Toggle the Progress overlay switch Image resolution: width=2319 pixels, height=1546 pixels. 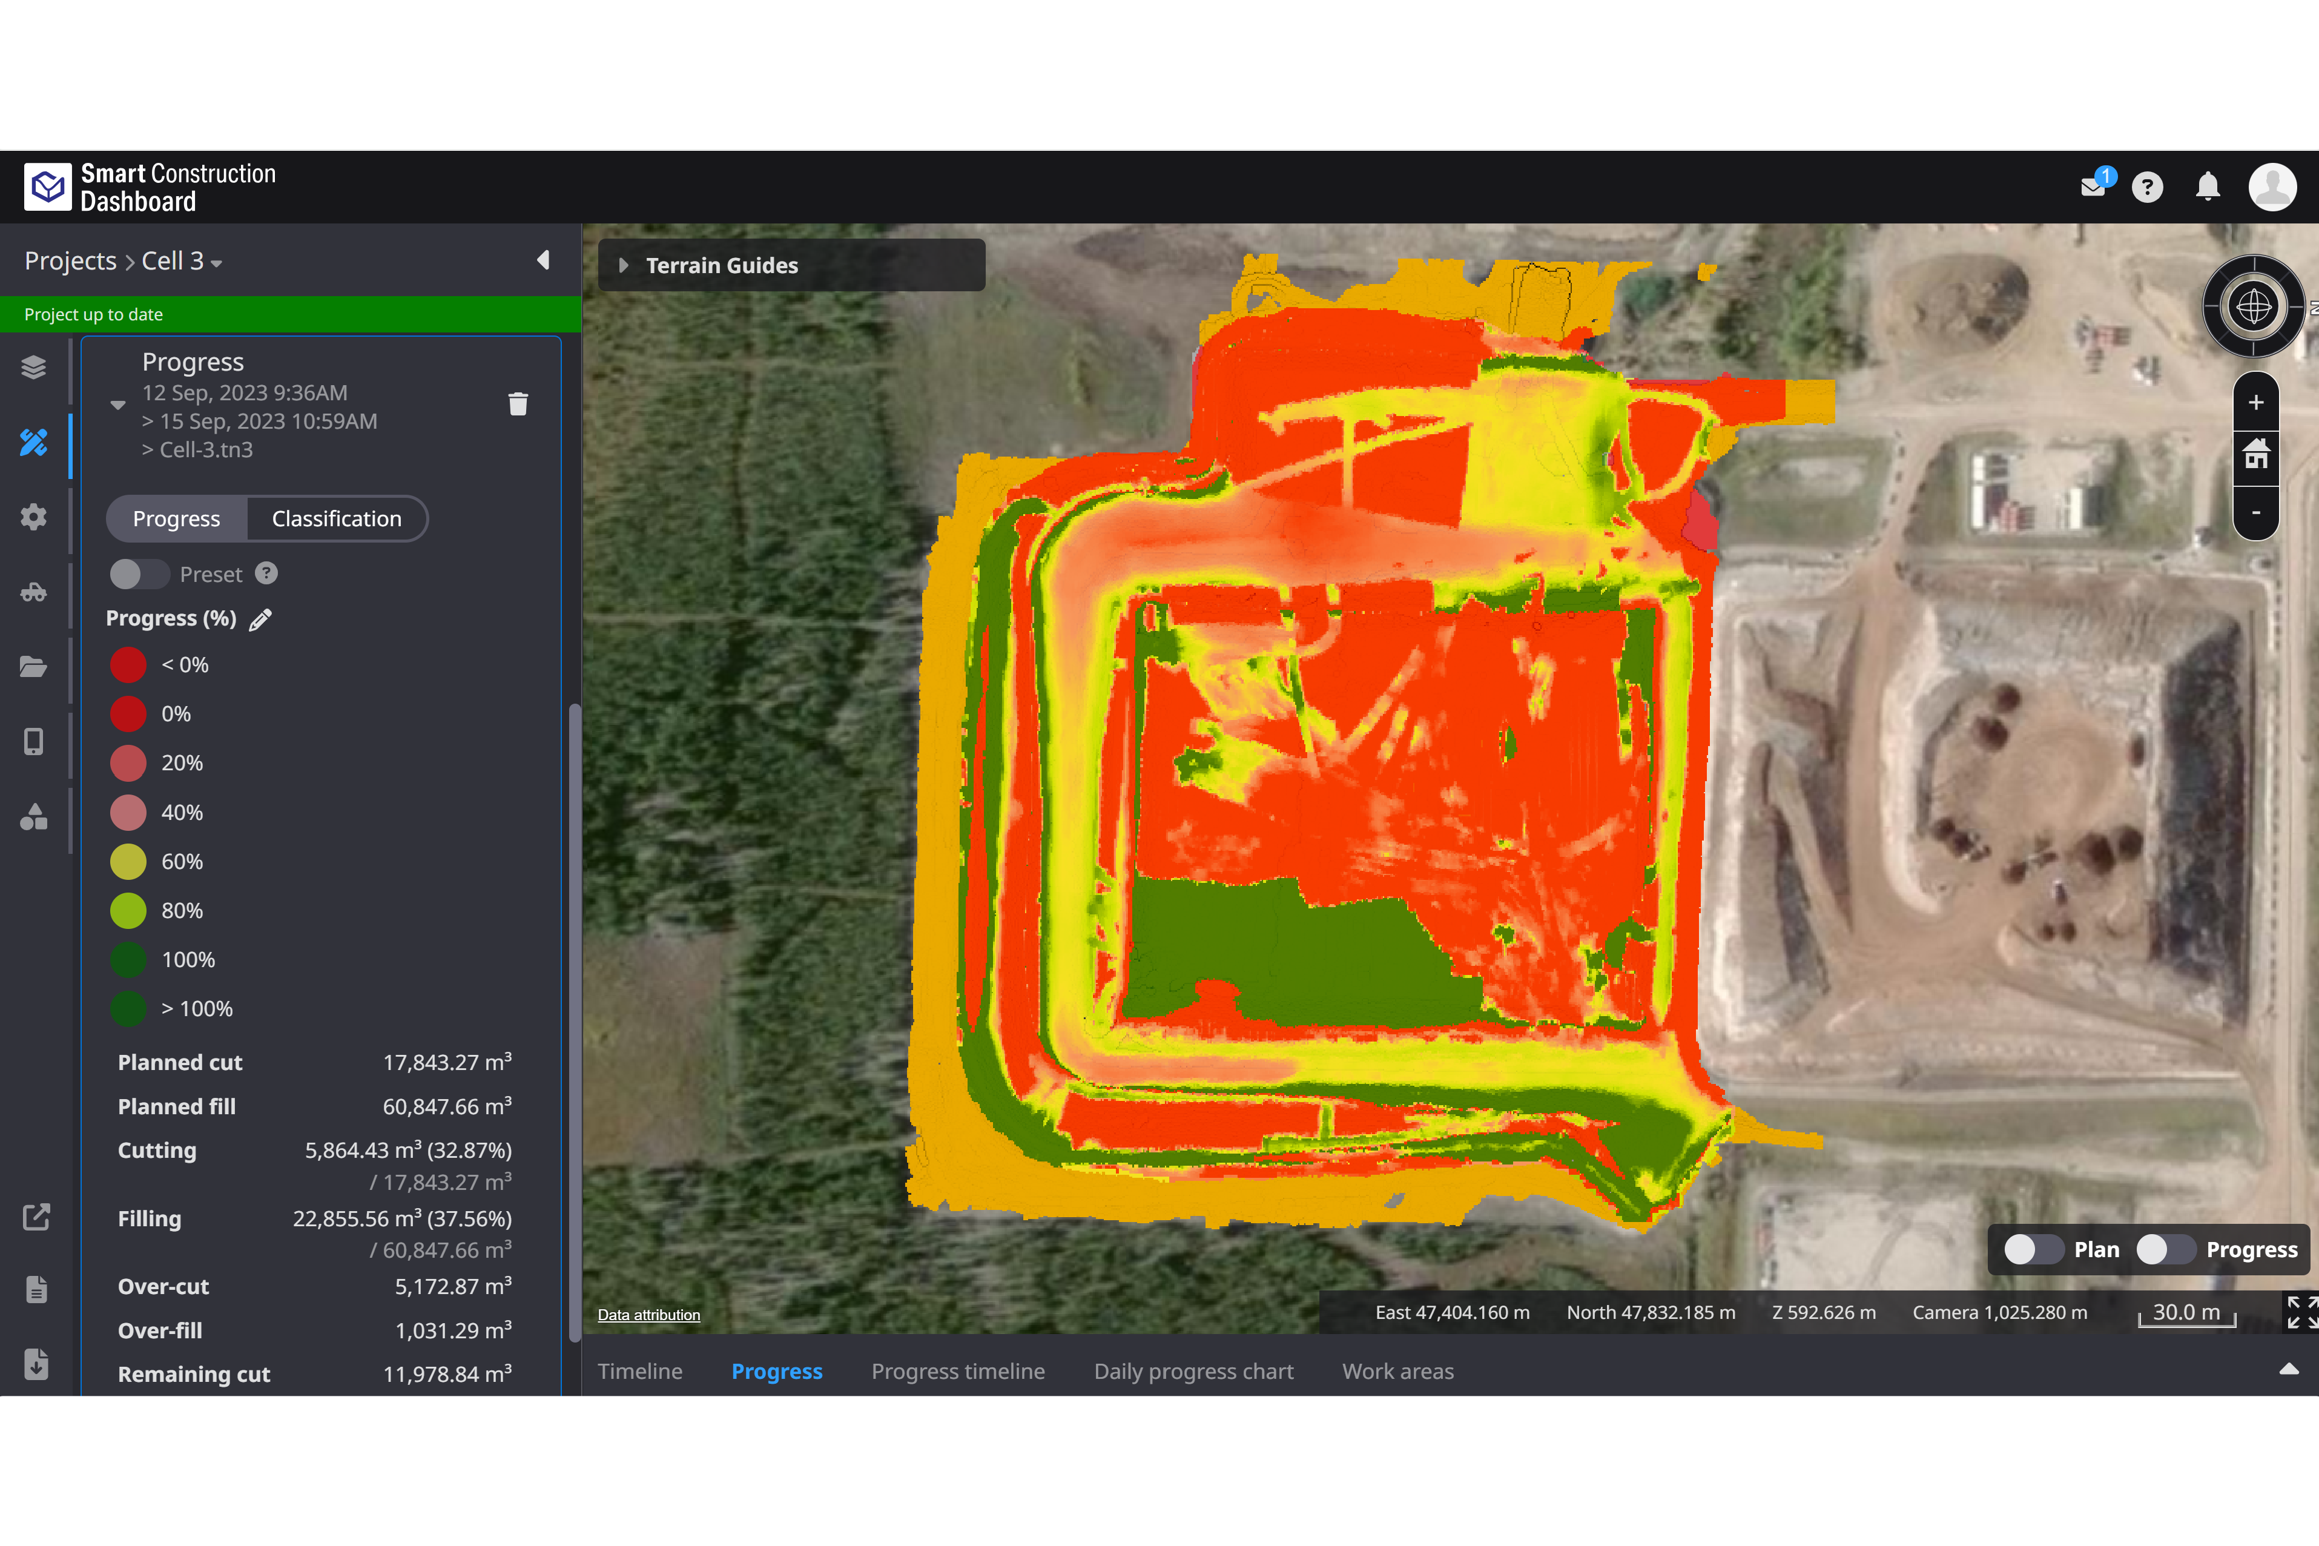click(x=2165, y=1249)
